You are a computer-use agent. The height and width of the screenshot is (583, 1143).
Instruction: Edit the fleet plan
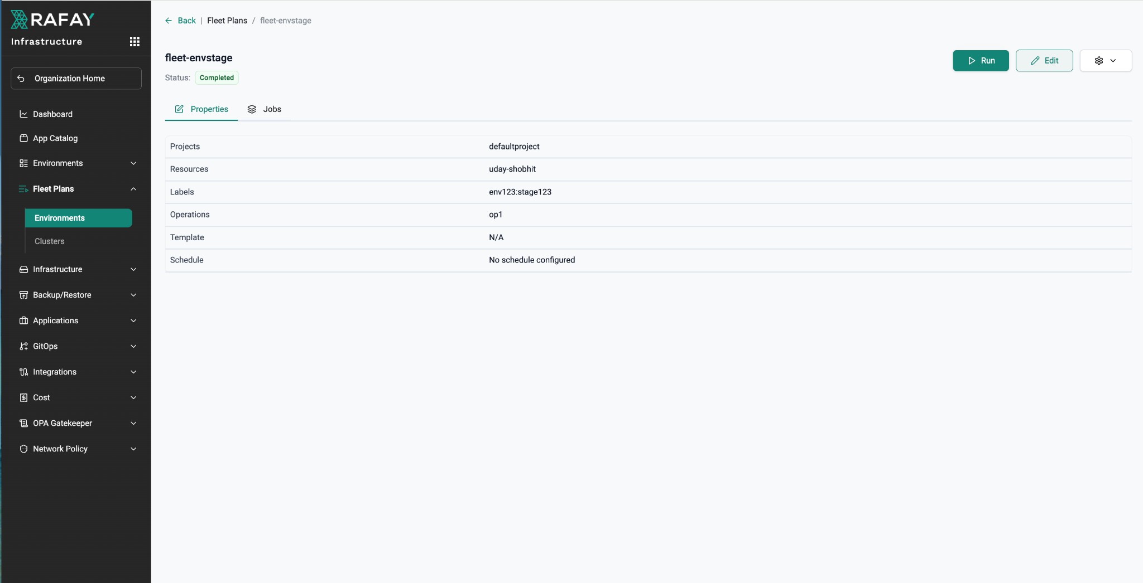[x=1044, y=61]
